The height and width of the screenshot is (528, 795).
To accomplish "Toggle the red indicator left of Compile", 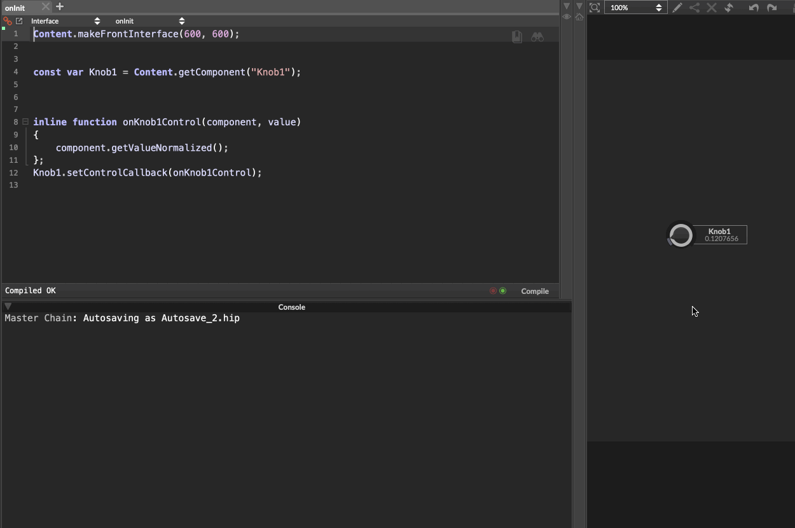I will (493, 291).
